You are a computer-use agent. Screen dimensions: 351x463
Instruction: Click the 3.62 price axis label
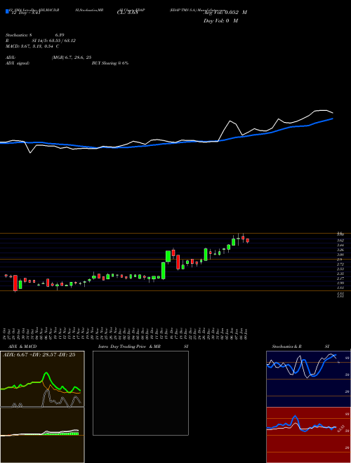coord(340,241)
